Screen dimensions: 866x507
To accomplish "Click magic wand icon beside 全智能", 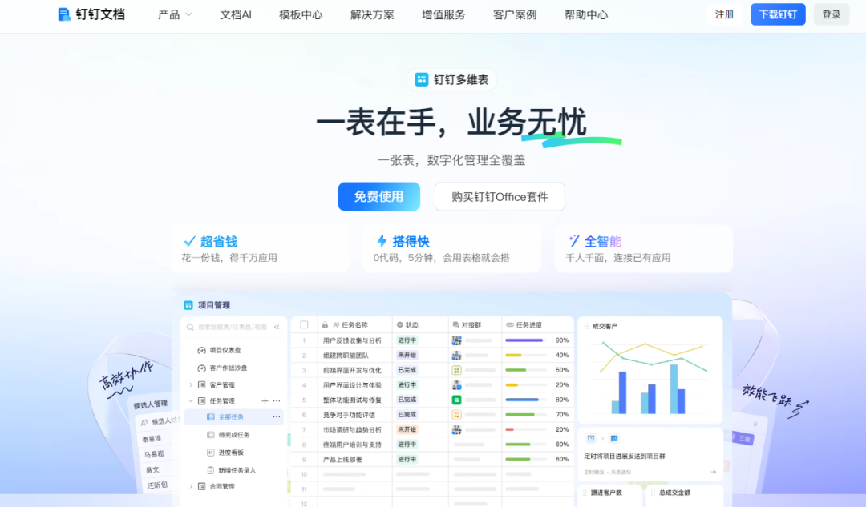I will (x=574, y=241).
